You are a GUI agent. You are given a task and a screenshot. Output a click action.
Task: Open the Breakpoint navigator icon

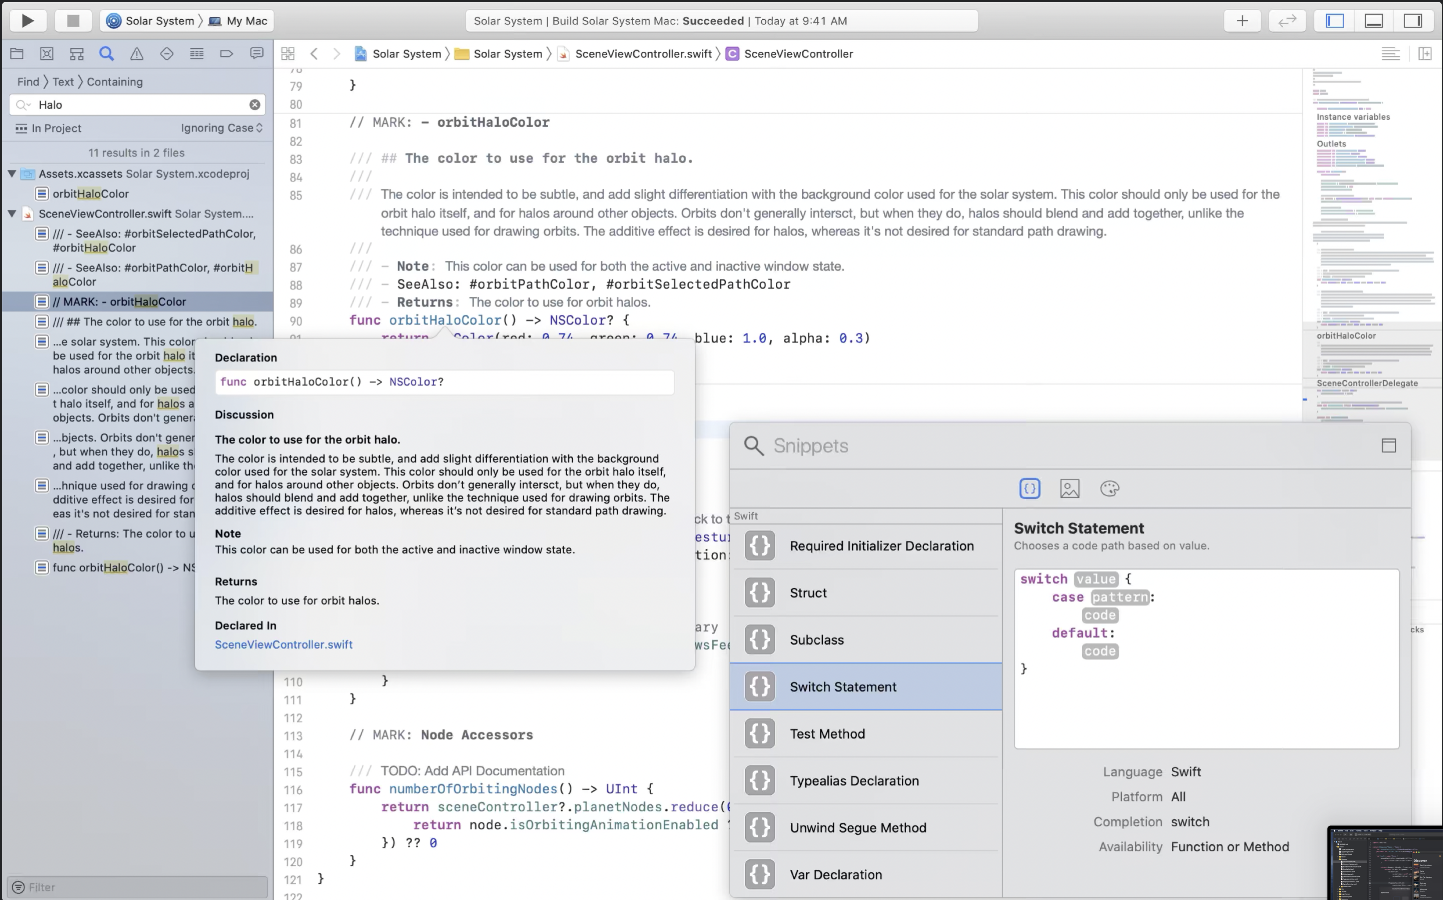coord(226,54)
